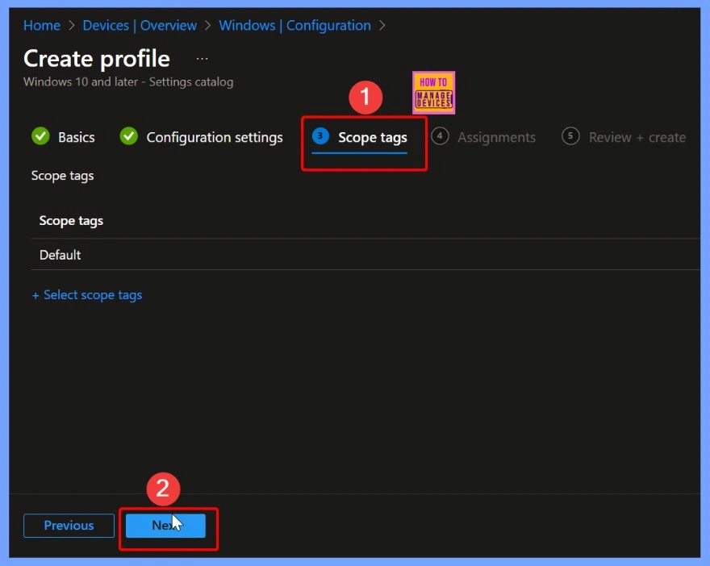710x566 pixels.
Task: Select the Scope tags tab label
Action: pos(372,137)
